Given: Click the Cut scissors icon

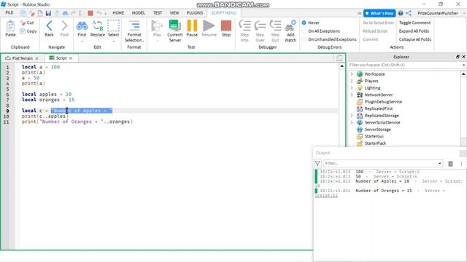Looking at the screenshot, I should [x=23, y=23].
